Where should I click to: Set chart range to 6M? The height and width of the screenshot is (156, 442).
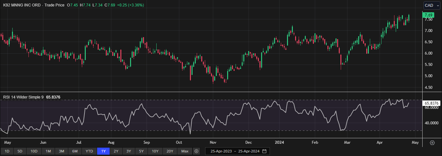pyautogui.click(x=75, y=151)
